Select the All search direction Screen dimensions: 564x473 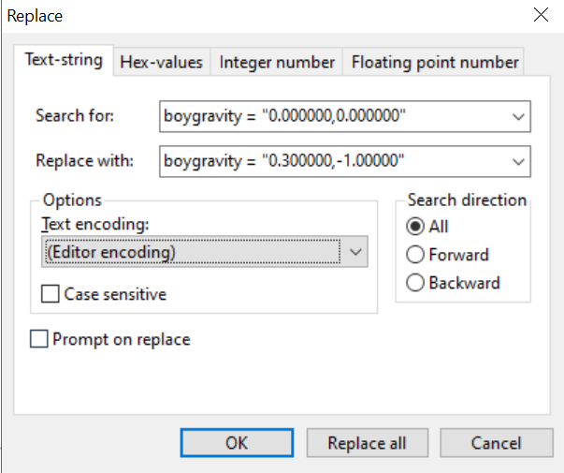coord(412,227)
